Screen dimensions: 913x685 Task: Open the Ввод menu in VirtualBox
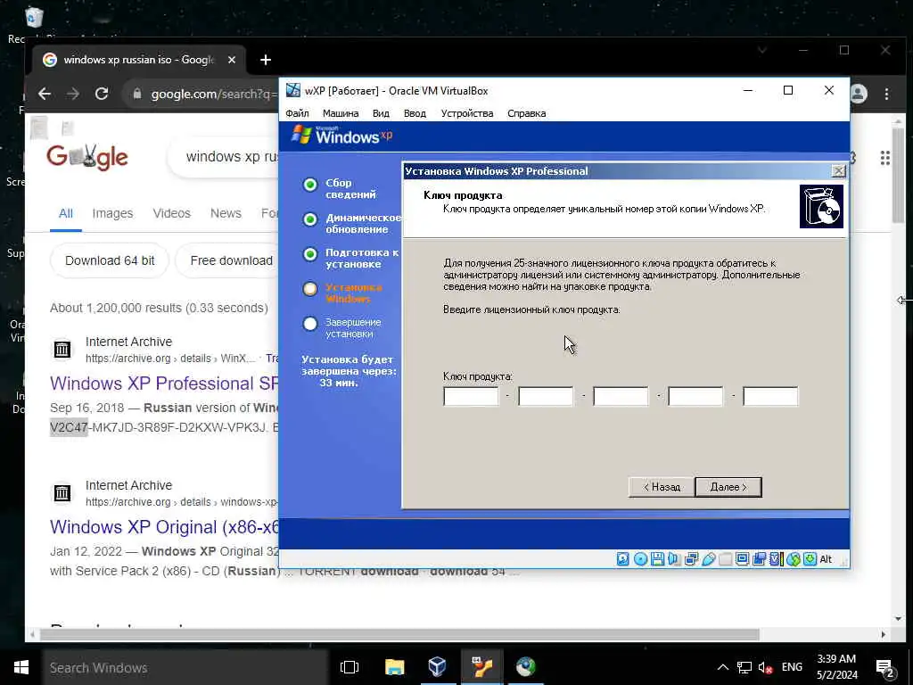[415, 113]
